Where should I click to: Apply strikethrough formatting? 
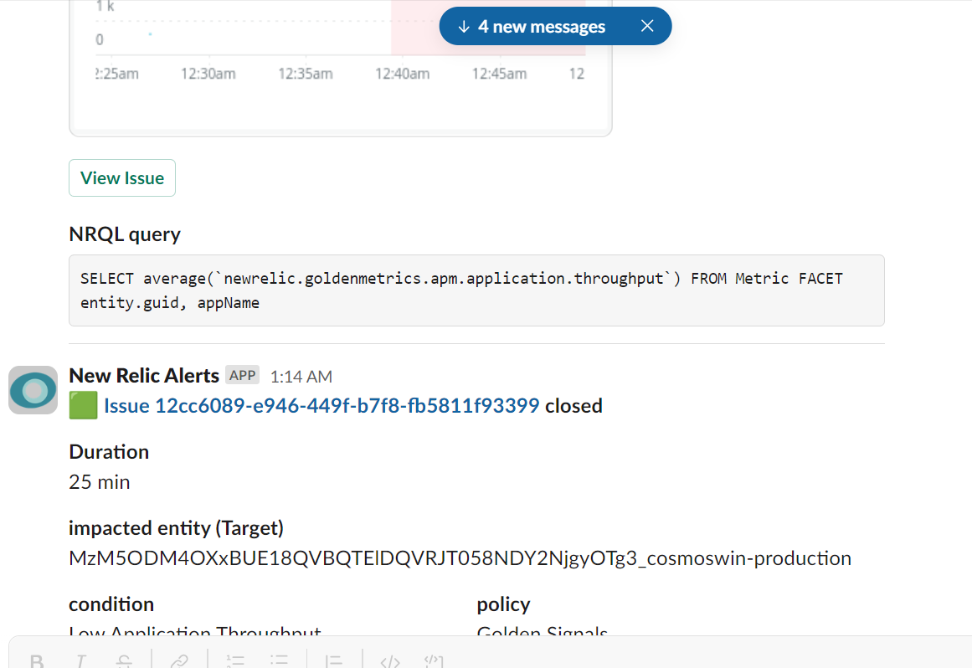124,661
